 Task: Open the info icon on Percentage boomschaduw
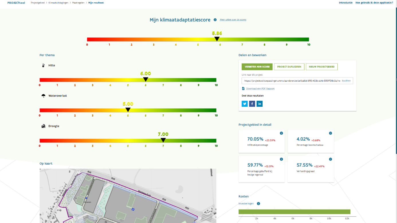pos(331,133)
